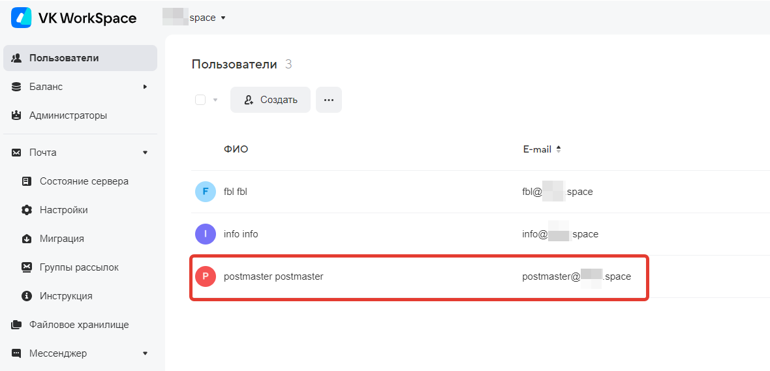Image resolution: width=770 pixels, height=371 pixels.
Task: Collapse the Почта section arrow
Action: click(x=145, y=153)
